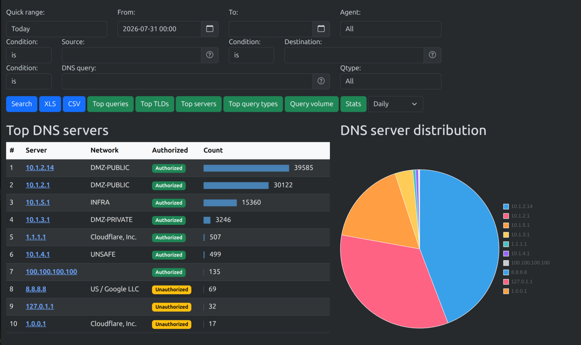Show the Top queries report
The height and width of the screenshot is (345, 581).
[110, 104]
